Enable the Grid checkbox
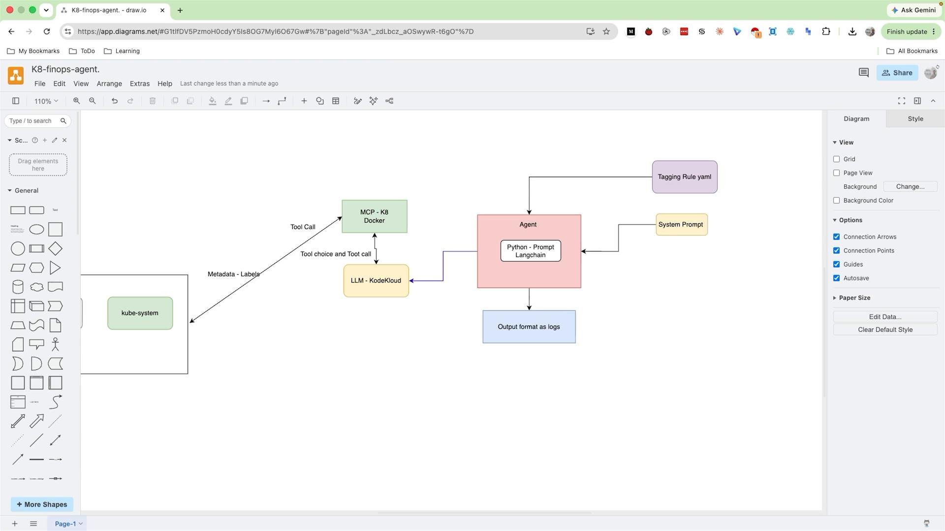 (836, 159)
